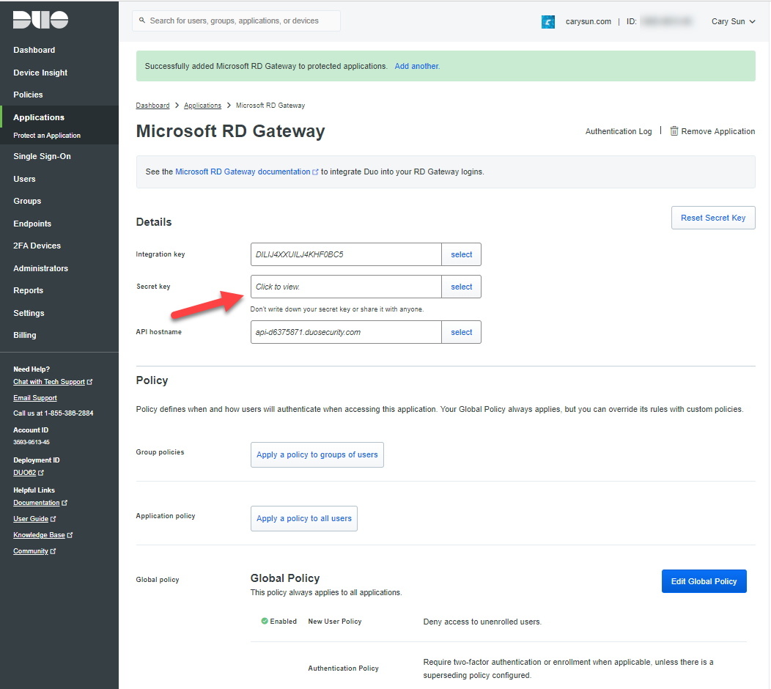Open Groups in the sidebar
The image size is (771, 689).
[x=27, y=201]
